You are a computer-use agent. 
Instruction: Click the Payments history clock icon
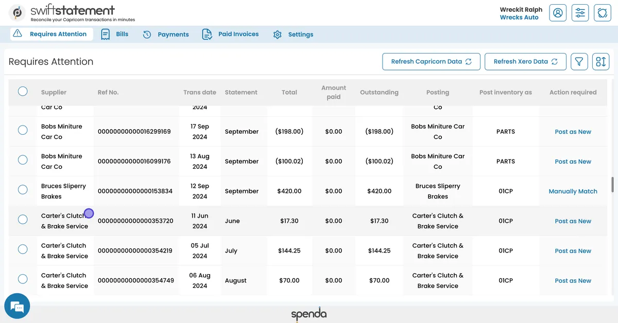coord(147,34)
